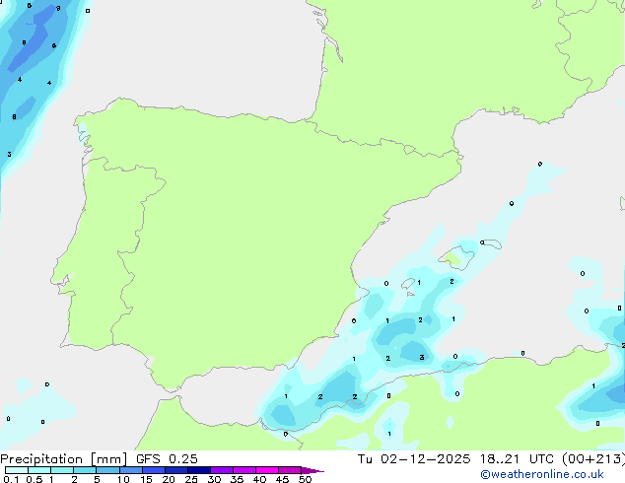Click the 30 to 35 mm purple swatch
Viewport: 625px width, 483px height.
pos(222,470)
